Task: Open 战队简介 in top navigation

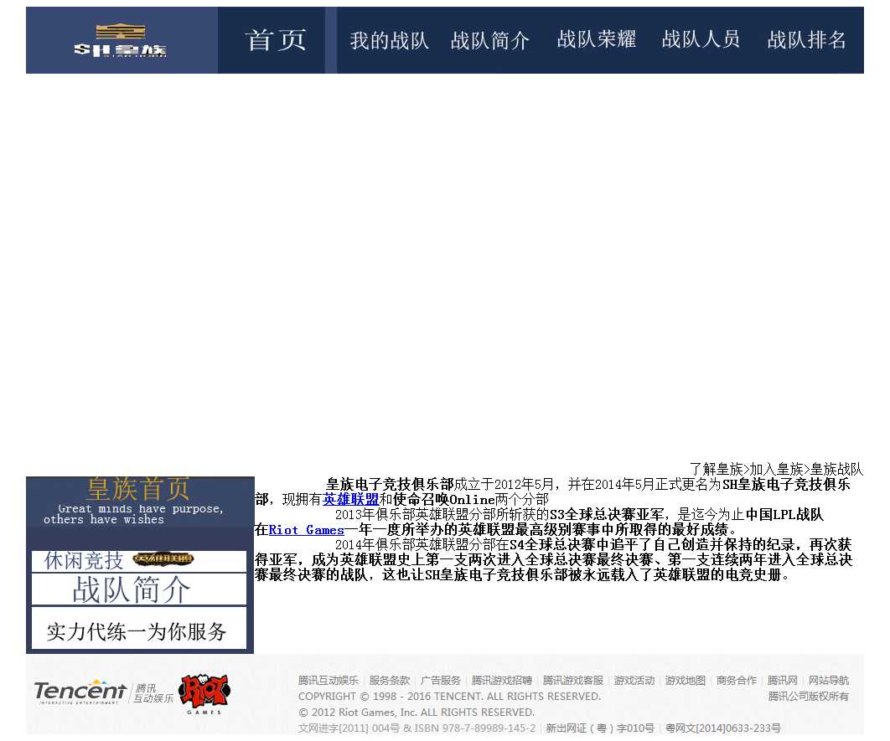Action: pyautogui.click(x=490, y=40)
